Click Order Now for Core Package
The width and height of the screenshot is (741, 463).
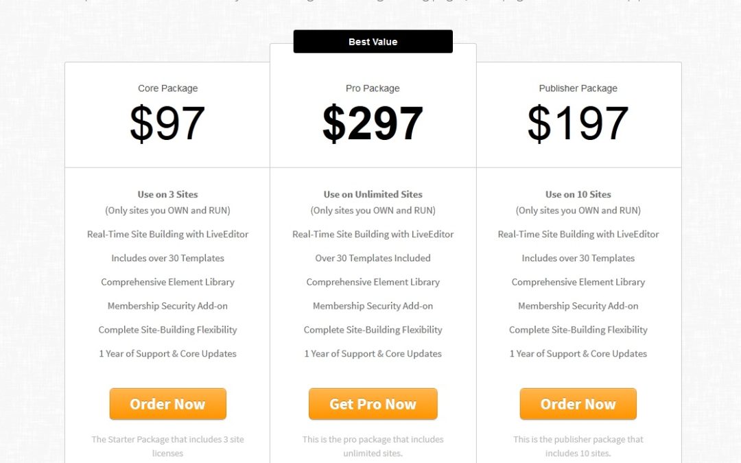pyautogui.click(x=168, y=404)
